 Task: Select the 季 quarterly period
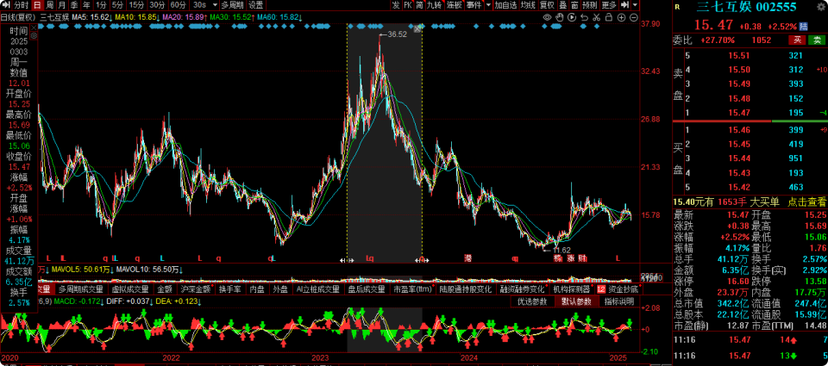point(74,5)
